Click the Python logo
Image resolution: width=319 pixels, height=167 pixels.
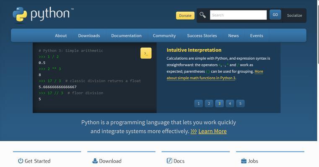(43, 14)
